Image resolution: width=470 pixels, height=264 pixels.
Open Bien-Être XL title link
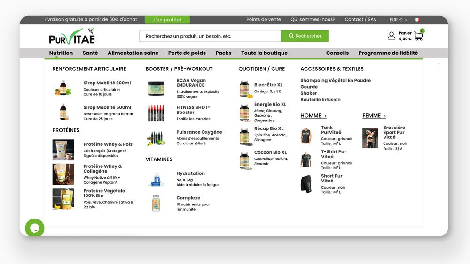tap(268, 85)
